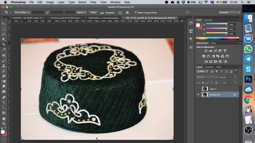Click the color spectrum ramp
The image size is (255, 143).
(217, 39)
